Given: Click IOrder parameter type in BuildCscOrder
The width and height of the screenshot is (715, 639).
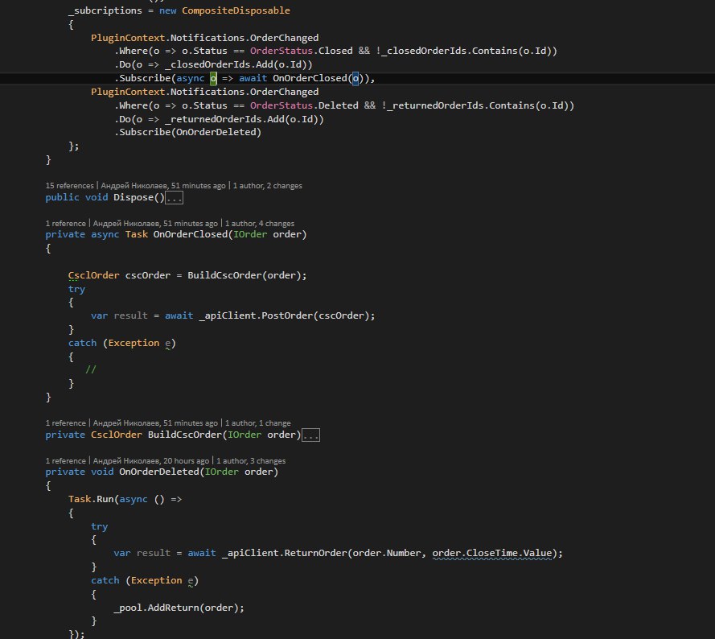Looking at the screenshot, I should (x=244, y=435).
